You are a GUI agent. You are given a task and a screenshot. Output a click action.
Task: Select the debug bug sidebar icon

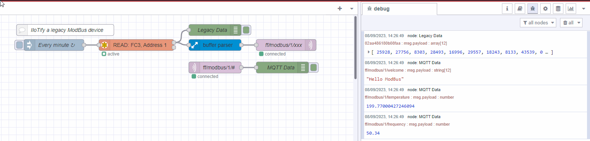532,9
